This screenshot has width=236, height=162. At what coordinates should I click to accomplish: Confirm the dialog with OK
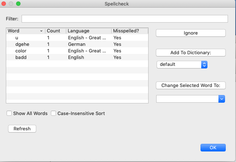[x=213, y=148]
